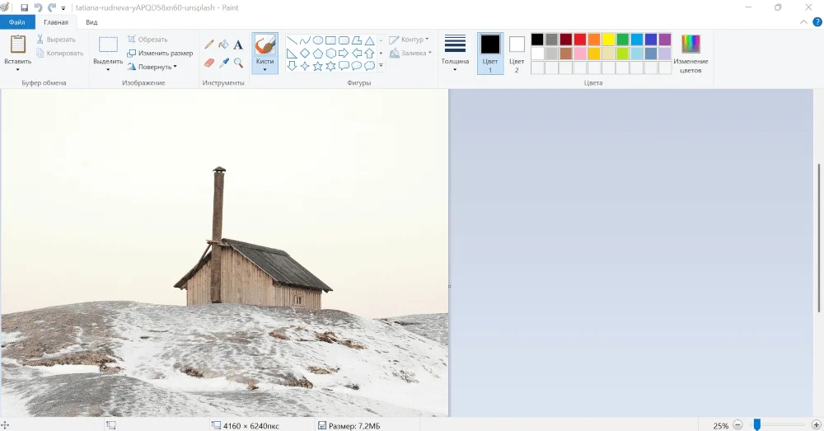Pick the Fill bucket tool
This screenshot has width=824, height=431.
223,45
